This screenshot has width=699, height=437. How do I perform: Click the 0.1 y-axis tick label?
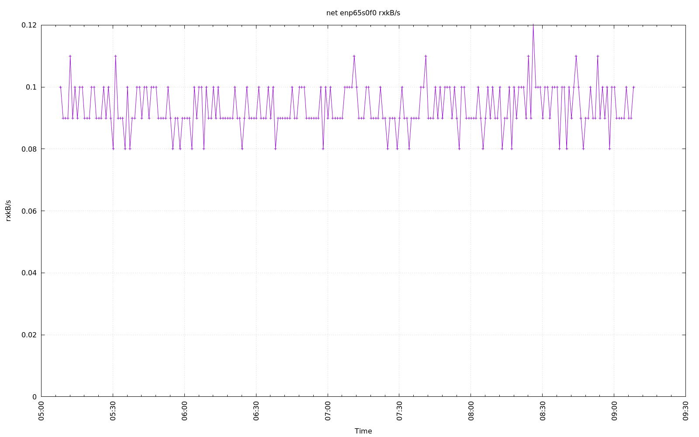[x=31, y=87]
